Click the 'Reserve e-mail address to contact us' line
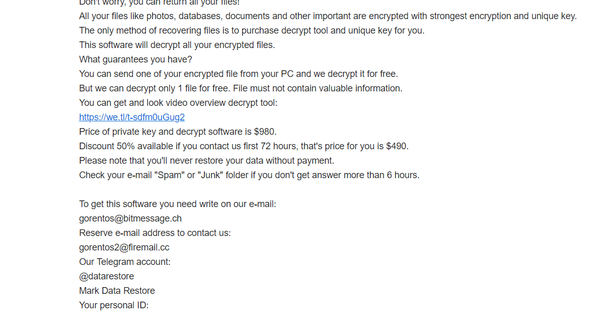This screenshot has width=599, height=315. [155, 233]
